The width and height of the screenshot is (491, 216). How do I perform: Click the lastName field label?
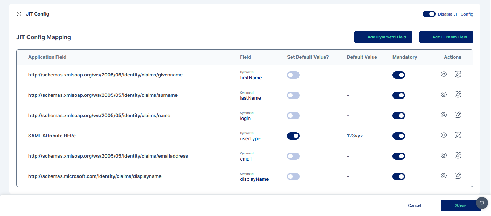250,98
